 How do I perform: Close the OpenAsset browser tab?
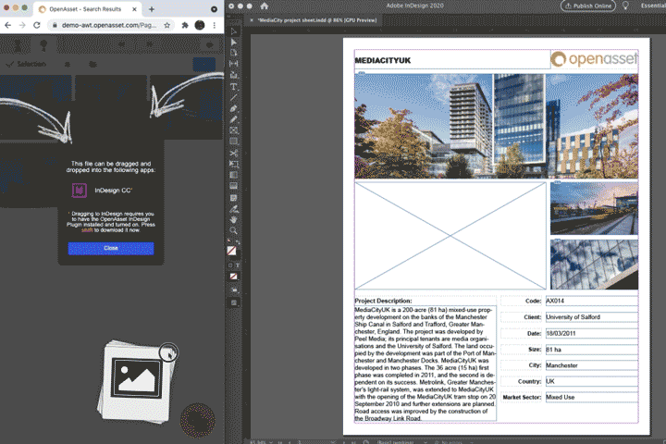[x=134, y=9]
